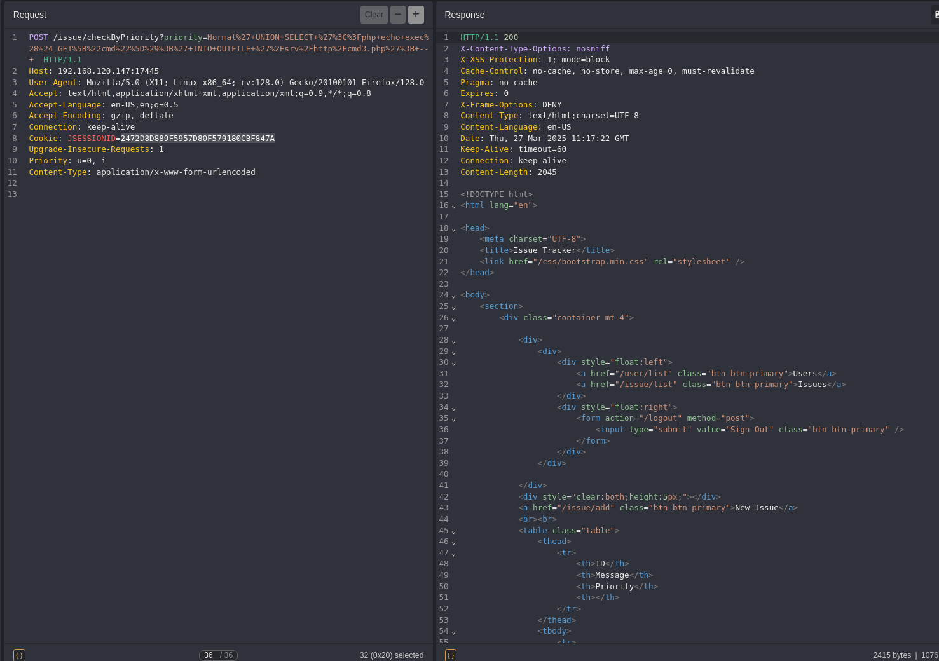Click the Content-Language: en-US header

(516, 127)
